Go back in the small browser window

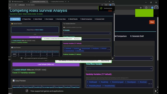pyautogui.click(x=10, y=5)
